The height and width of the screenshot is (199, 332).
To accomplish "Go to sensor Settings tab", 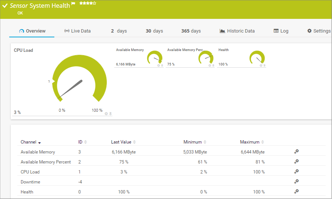I will click(x=319, y=31).
